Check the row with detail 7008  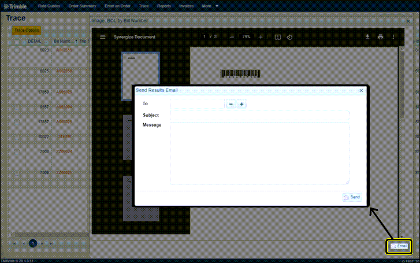17,152
